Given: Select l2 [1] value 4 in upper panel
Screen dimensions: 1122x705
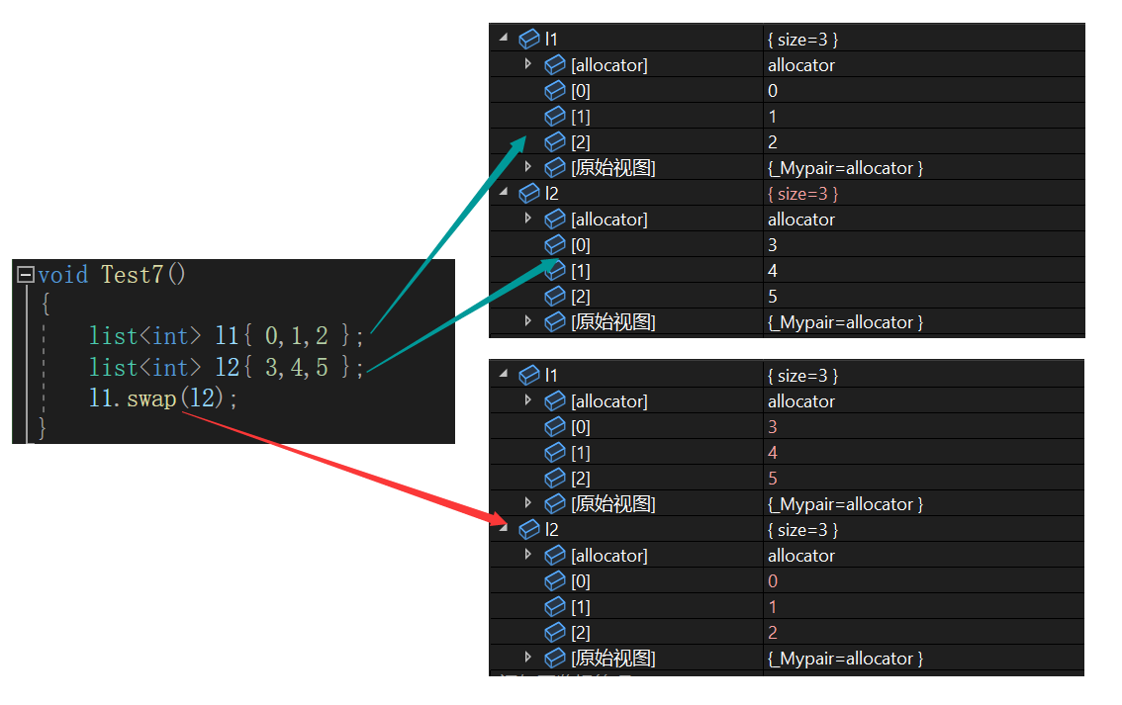Looking at the screenshot, I should [x=772, y=271].
